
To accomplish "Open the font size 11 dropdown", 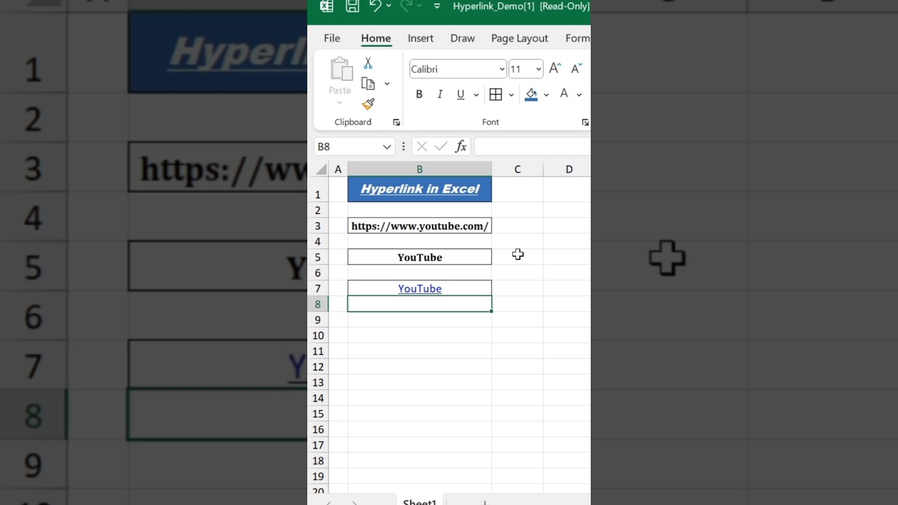I will pos(538,69).
